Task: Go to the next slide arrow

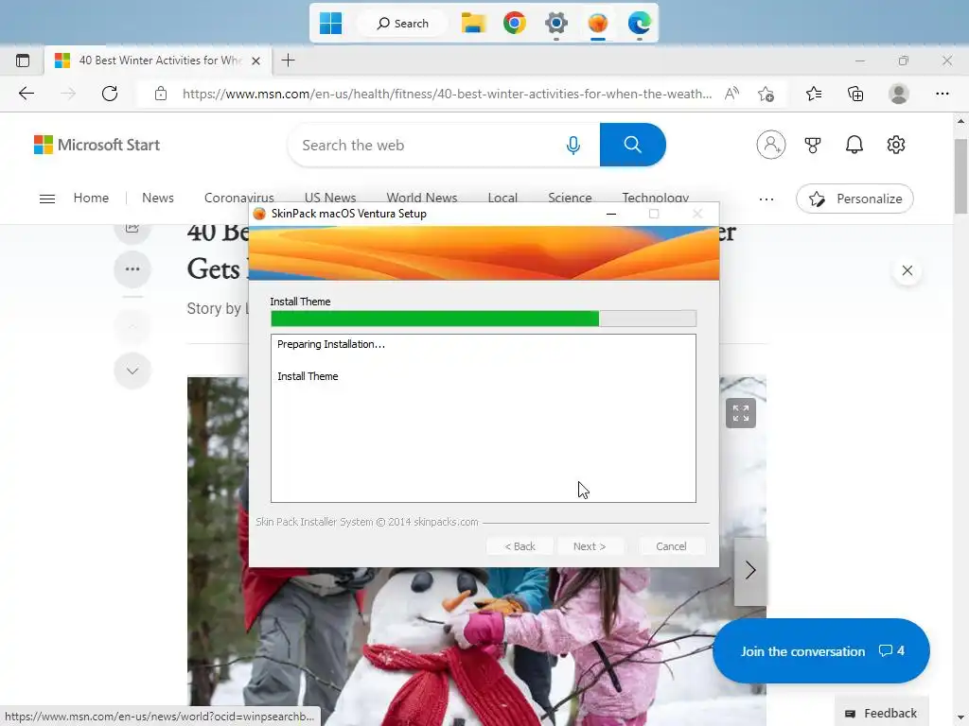Action: click(x=750, y=570)
